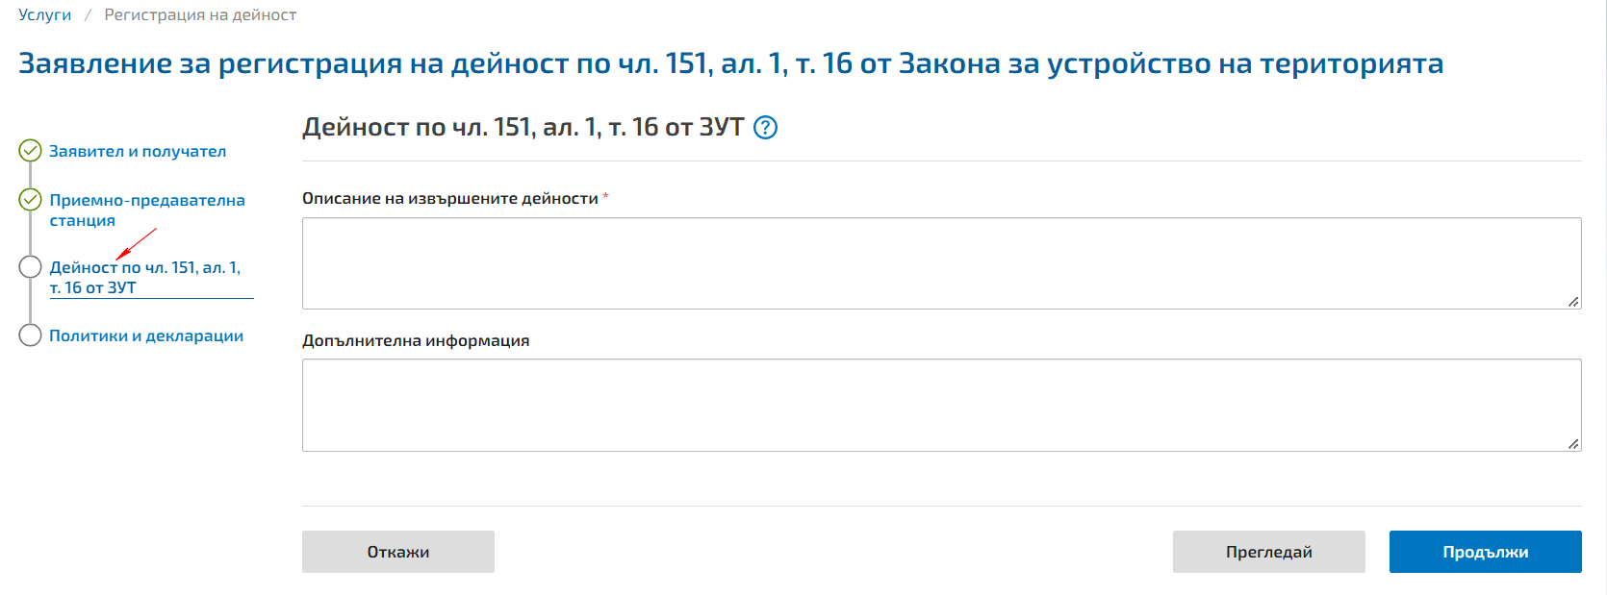This screenshot has height=595, width=1607.
Task: Preview the application with Прегледай button
Action: point(1268,552)
